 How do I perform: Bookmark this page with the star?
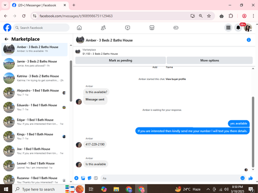[x=209, y=16]
